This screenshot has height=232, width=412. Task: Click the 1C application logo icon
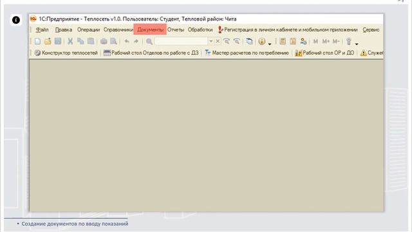click(33, 19)
